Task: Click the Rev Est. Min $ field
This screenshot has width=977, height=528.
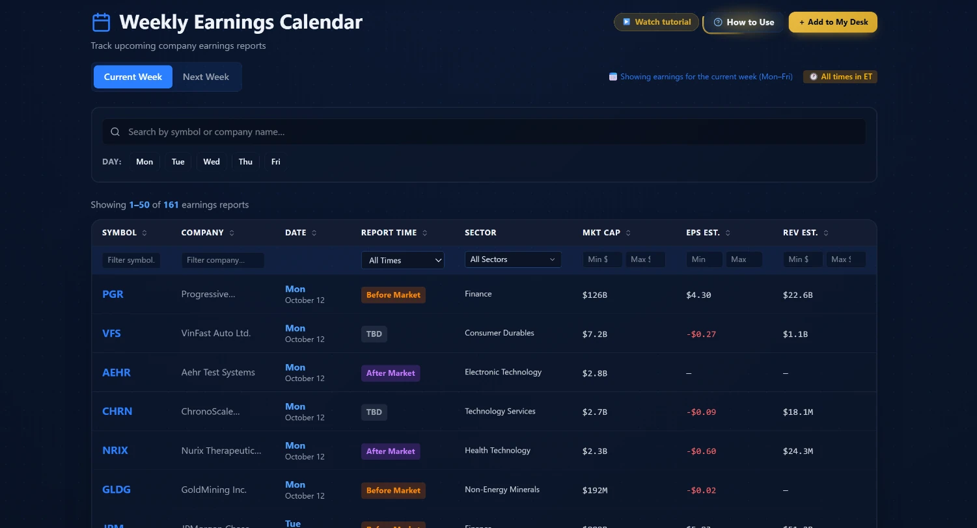Action: click(803, 259)
